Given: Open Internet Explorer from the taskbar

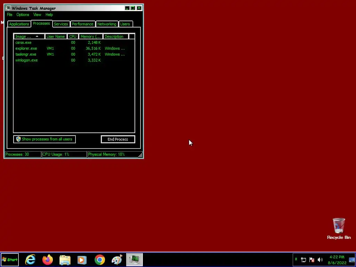Looking at the screenshot, I should [x=30, y=259].
